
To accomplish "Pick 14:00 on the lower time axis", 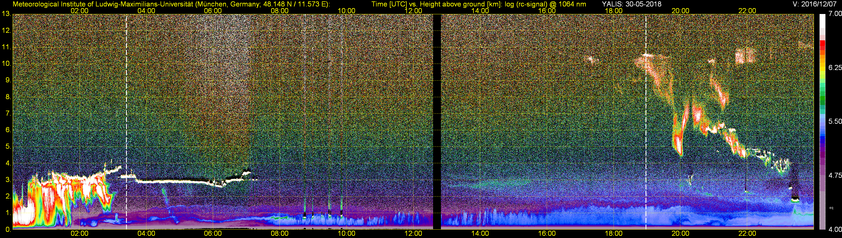I will pos(480,234).
